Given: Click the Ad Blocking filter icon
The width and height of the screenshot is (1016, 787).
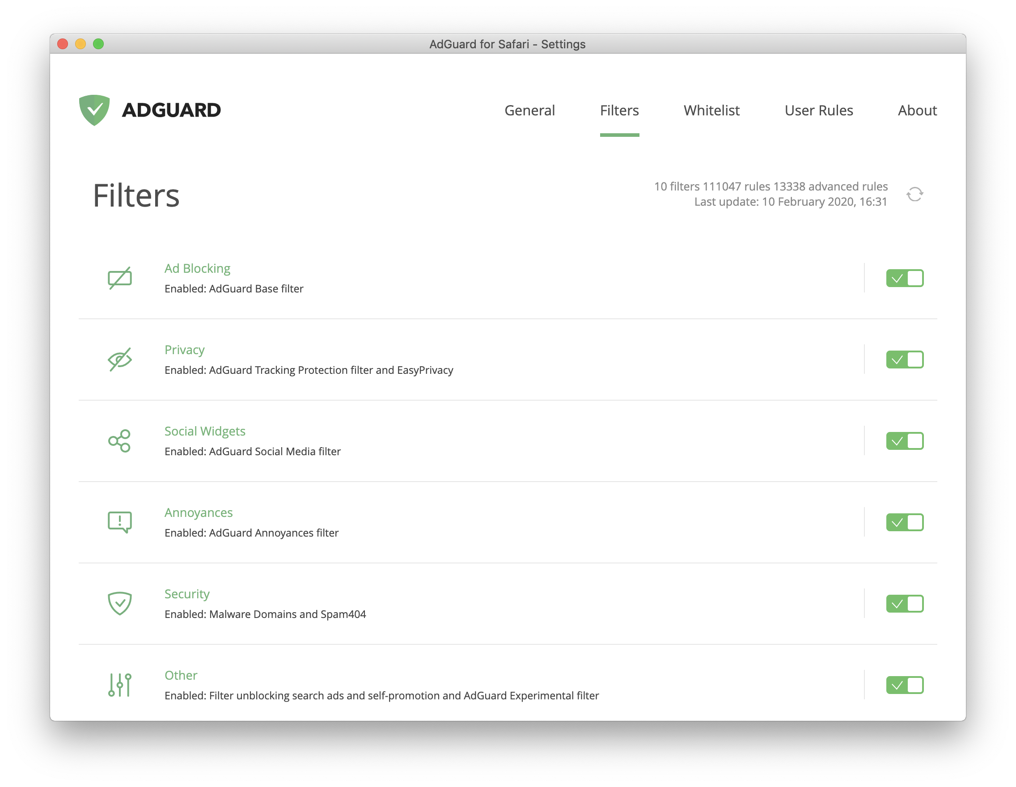Looking at the screenshot, I should pyautogui.click(x=120, y=277).
